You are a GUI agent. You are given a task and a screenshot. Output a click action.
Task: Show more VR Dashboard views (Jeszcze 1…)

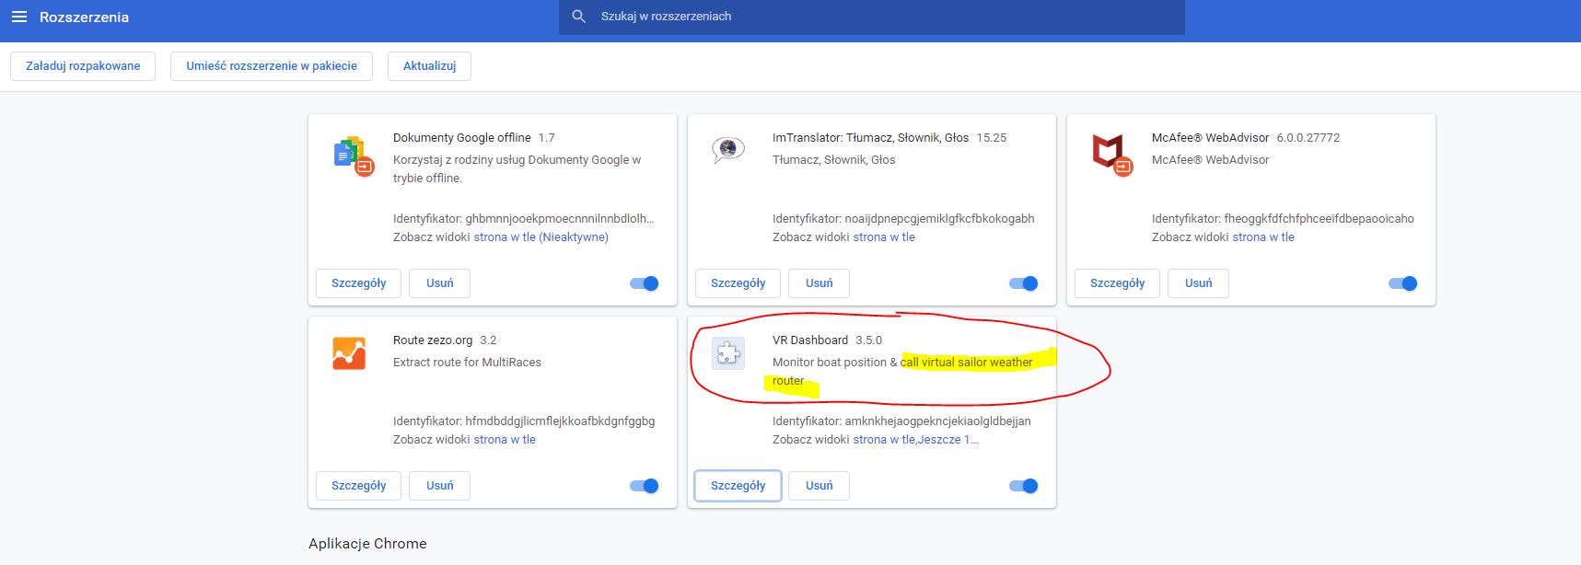(948, 440)
